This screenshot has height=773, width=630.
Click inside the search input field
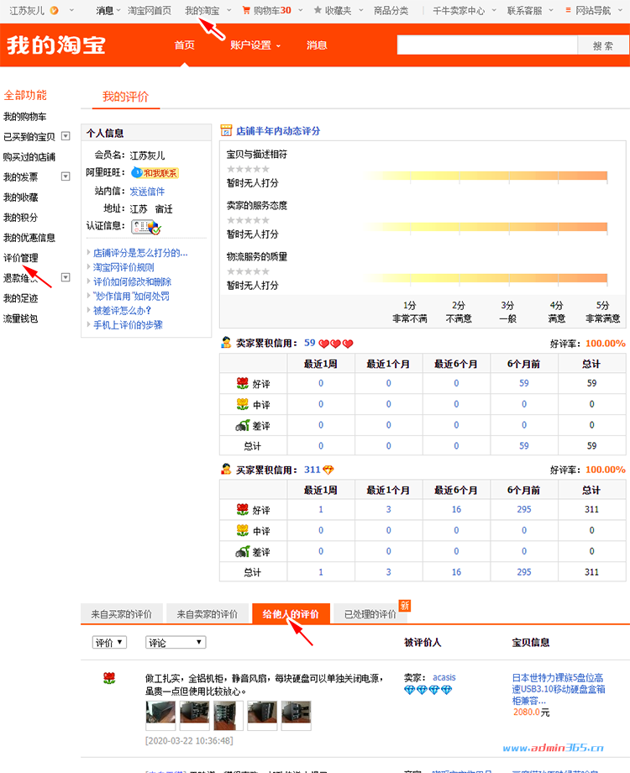click(487, 45)
